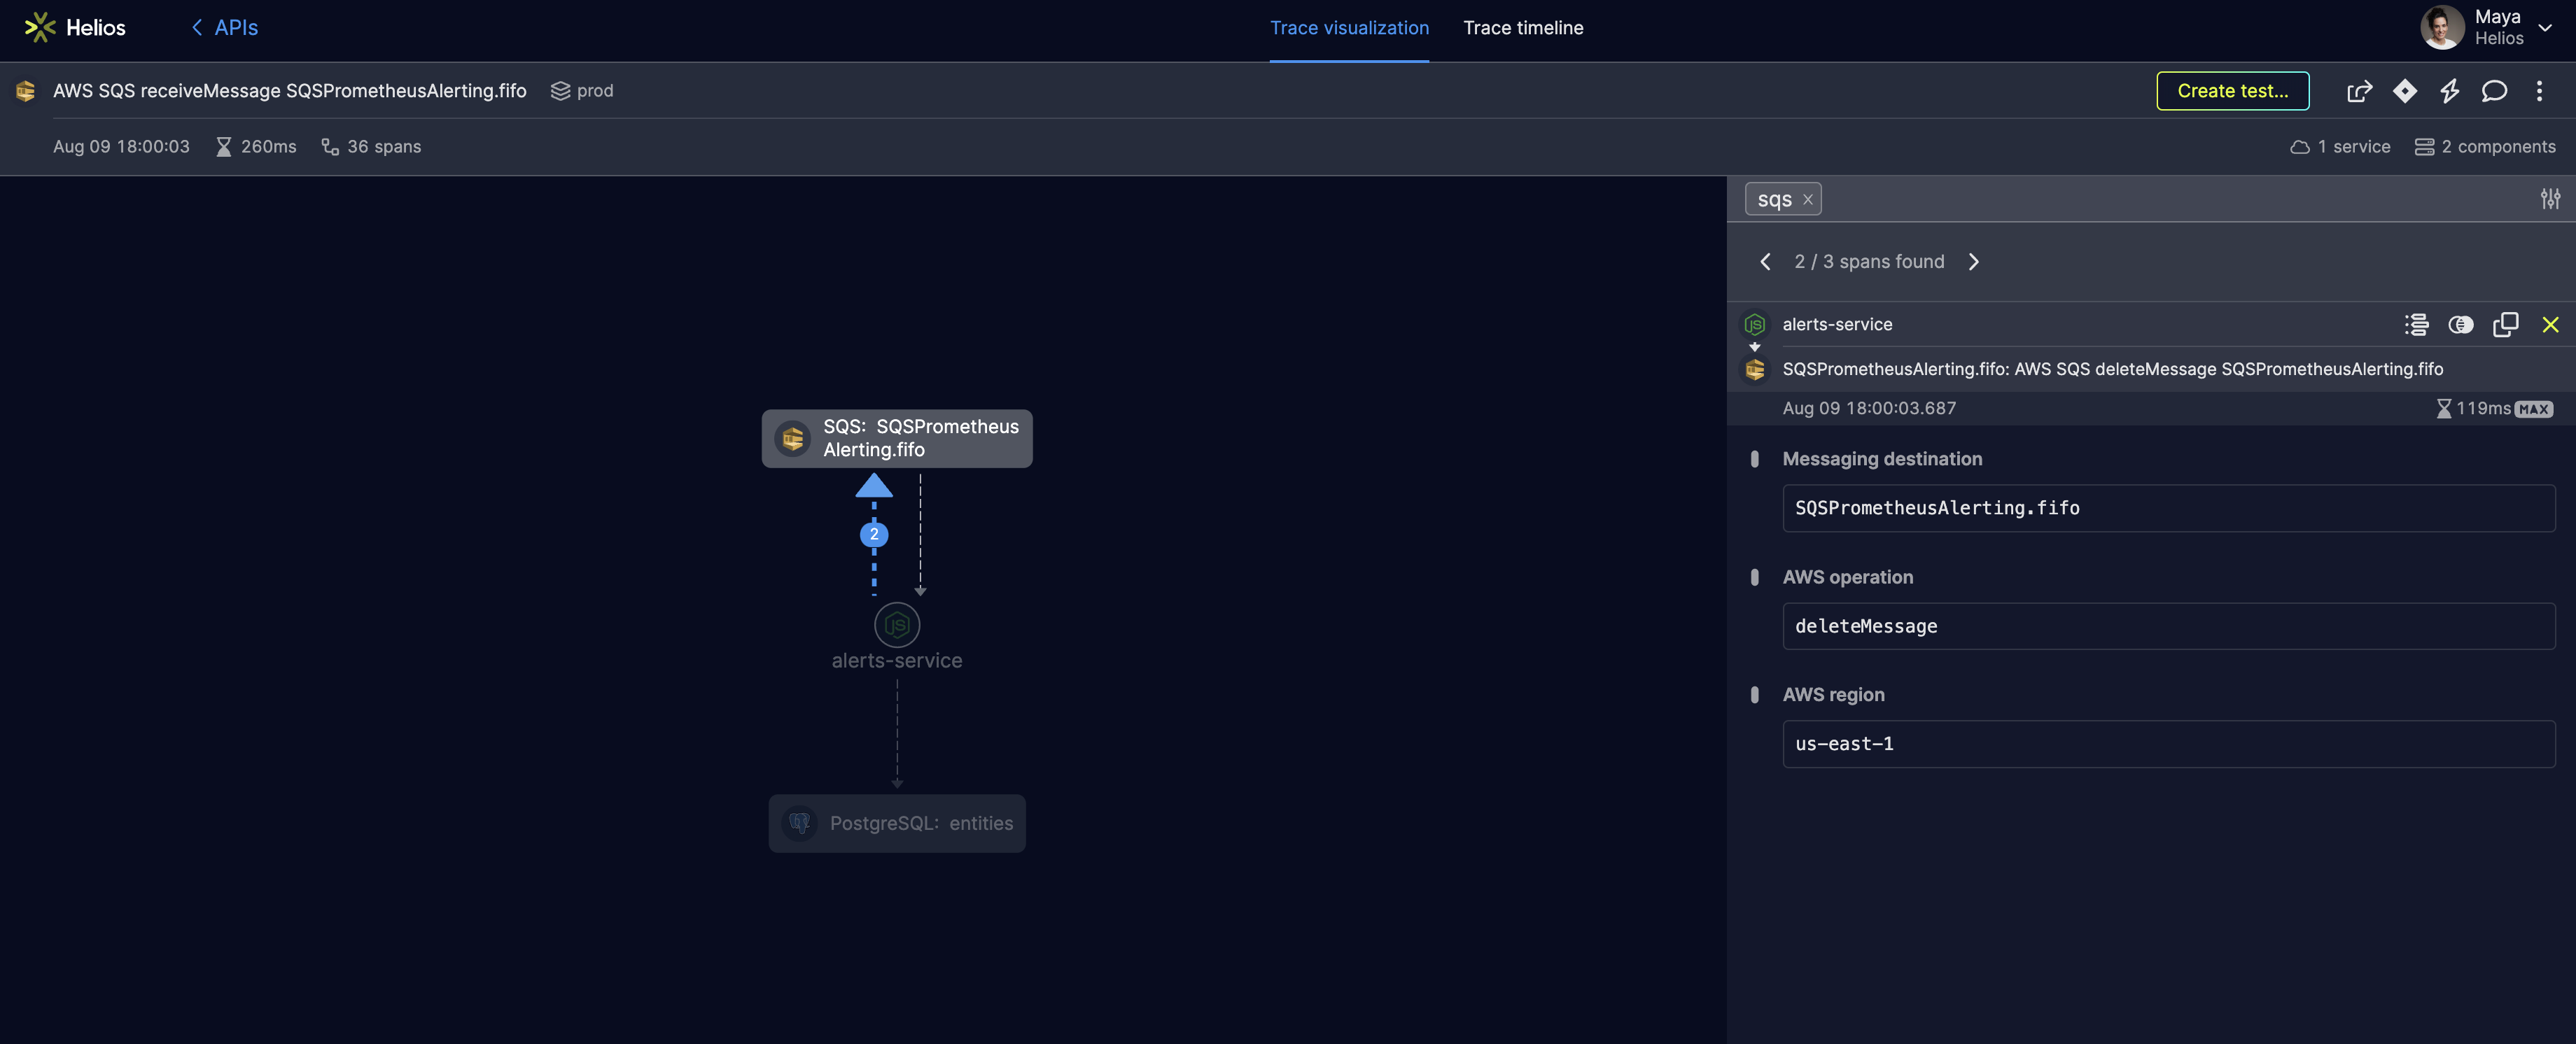Open the Maya Helios account dropdown
2576x1044 pixels.
(2544, 28)
